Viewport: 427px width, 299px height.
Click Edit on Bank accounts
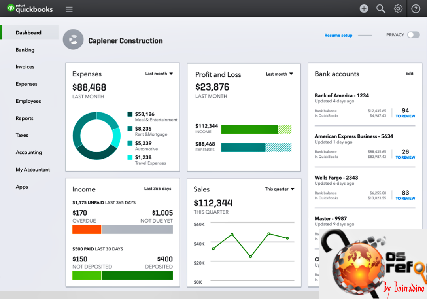click(x=409, y=74)
